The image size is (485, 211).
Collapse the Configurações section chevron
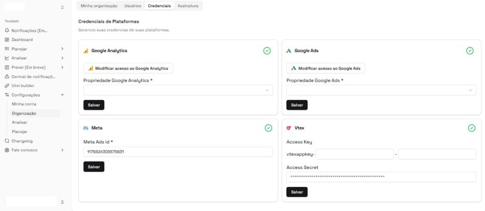click(x=62, y=95)
